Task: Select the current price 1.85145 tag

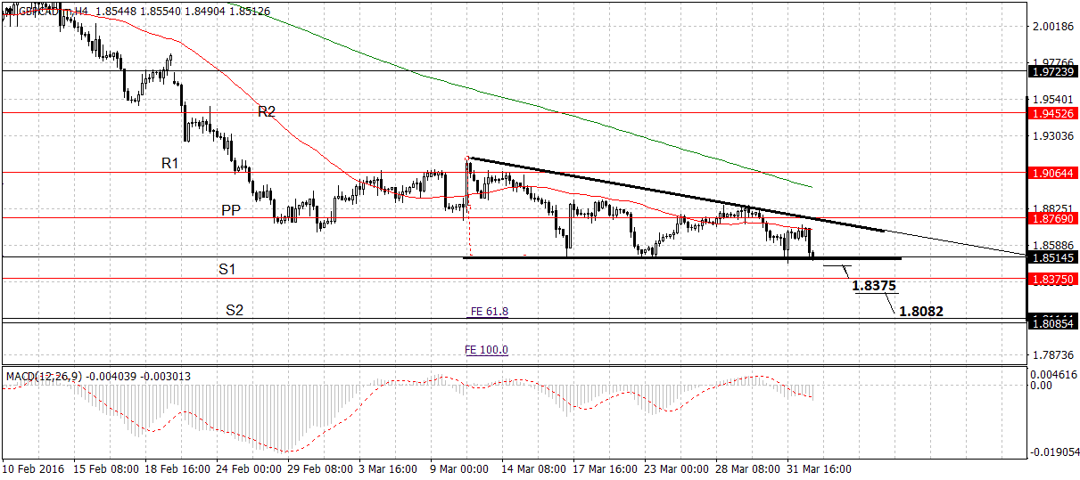Action: click(1052, 258)
